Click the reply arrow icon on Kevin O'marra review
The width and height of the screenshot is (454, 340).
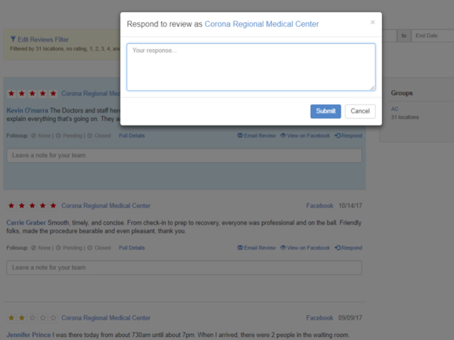point(337,135)
